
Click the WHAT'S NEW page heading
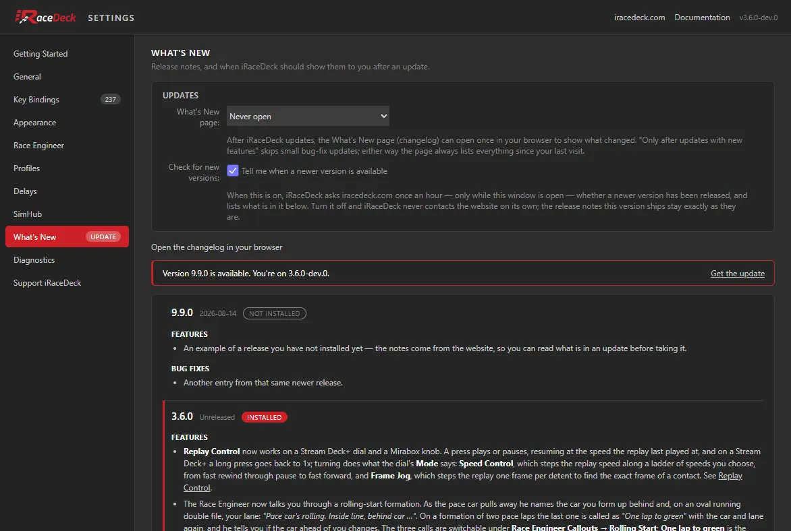tap(181, 53)
